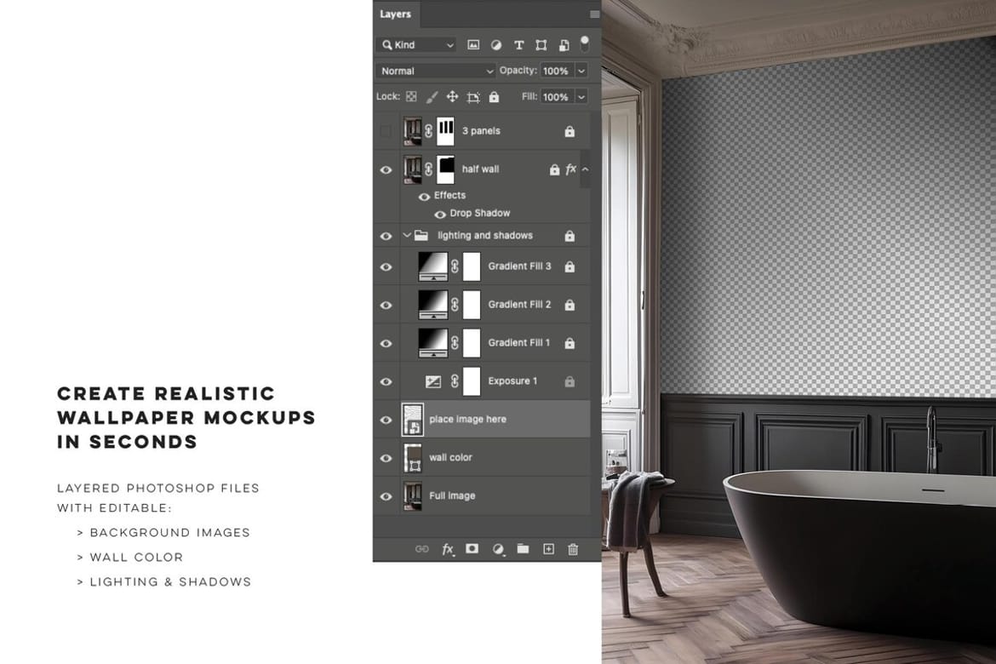Select the Layers tab
Screen dimensions: 996x664
396,14
